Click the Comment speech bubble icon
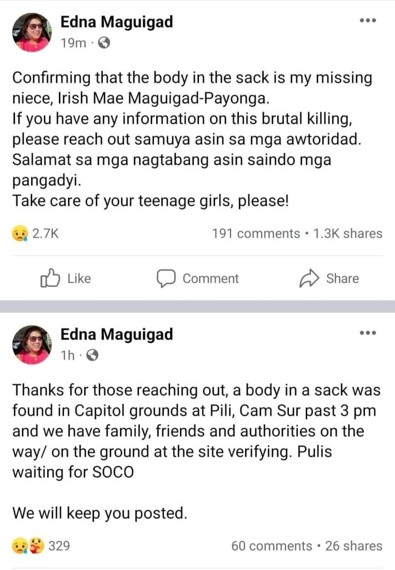 click(166, 278)
